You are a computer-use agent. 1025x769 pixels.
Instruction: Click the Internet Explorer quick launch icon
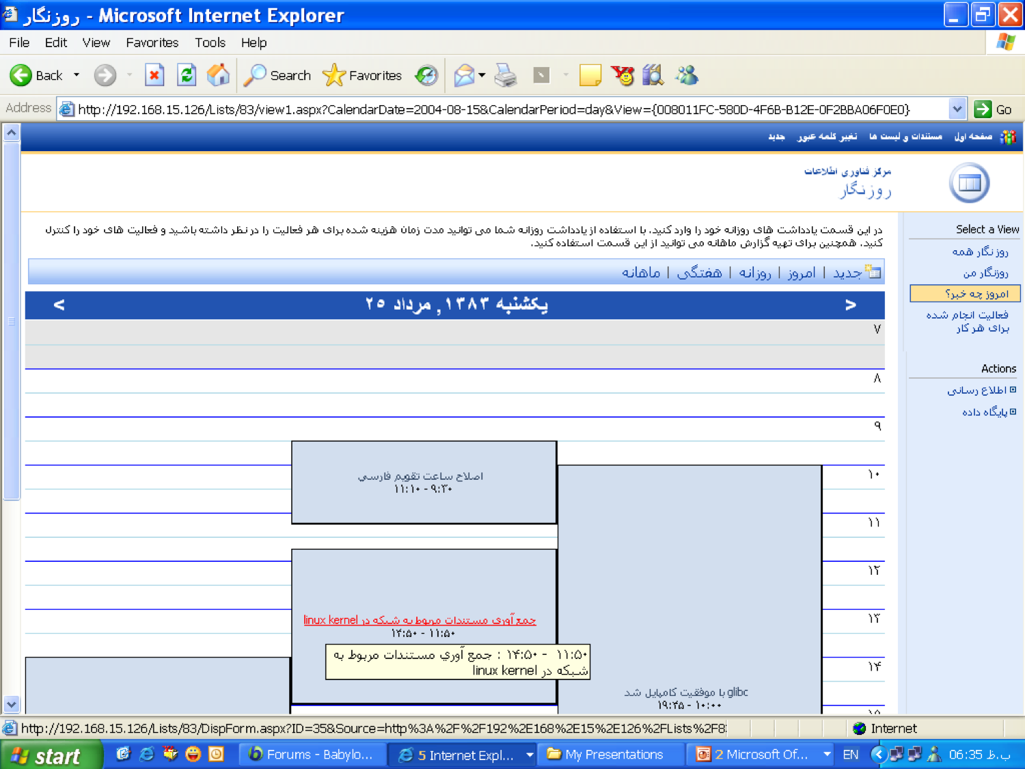click(x=146, y=754)
